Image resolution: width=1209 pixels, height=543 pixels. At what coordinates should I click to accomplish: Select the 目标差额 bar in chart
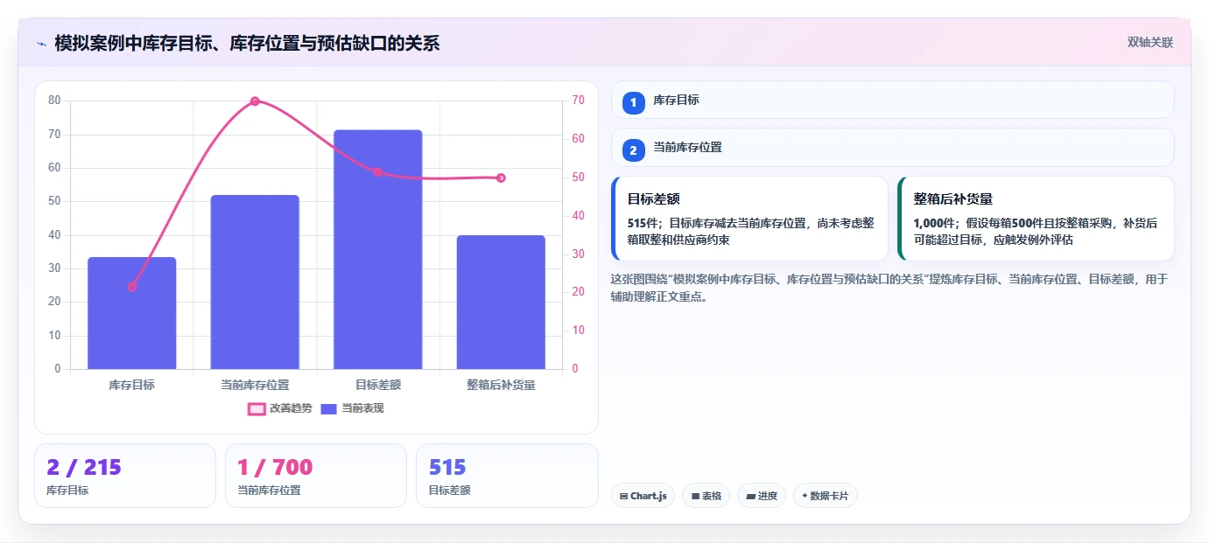pos(377,249)
